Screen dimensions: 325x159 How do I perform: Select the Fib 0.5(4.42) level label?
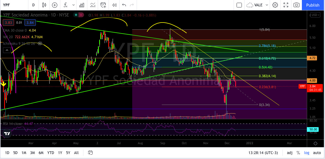click(265, 67)
